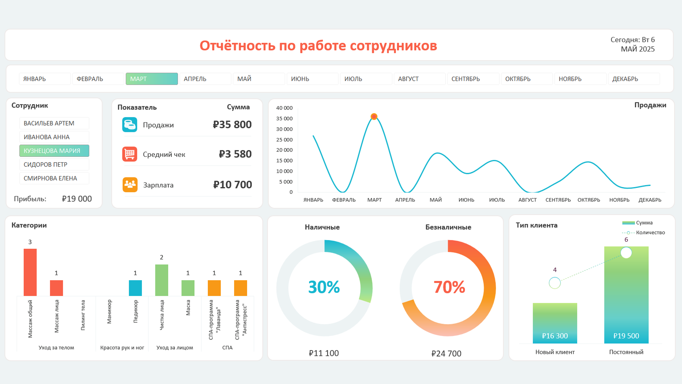Open the ОКТЯБРЬ month view
Image resolution: width=682 pixels, height=384 pixels.
coord(527,79)
